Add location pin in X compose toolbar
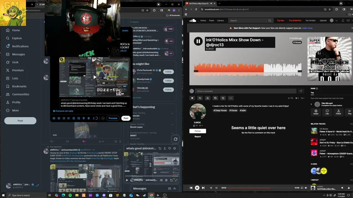 tap(84, 118)
